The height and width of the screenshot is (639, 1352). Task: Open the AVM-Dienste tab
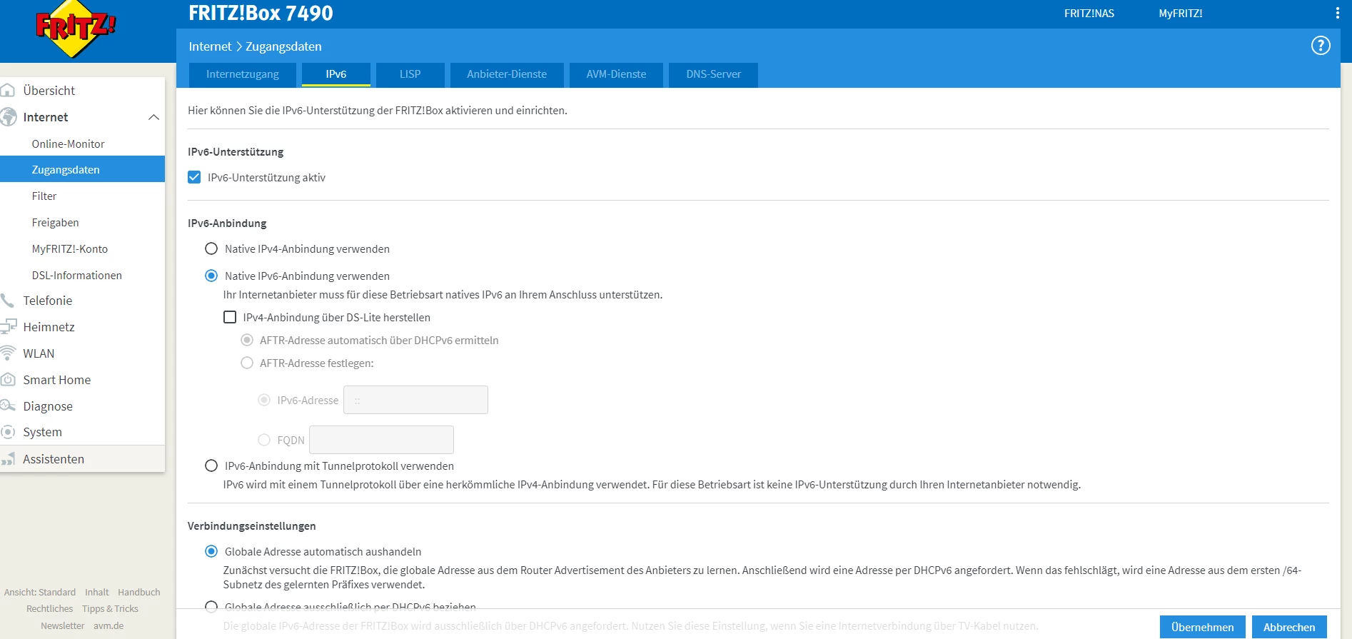pos(616,74)
